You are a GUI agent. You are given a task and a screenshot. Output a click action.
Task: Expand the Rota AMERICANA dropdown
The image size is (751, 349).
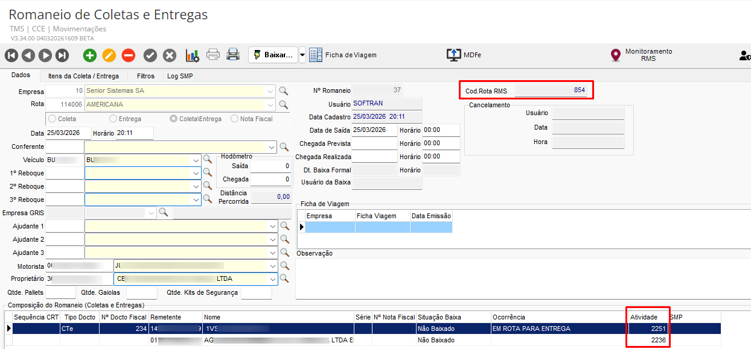coord(270,104)
